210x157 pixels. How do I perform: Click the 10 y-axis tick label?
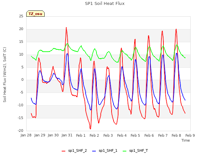pyautogui.click(x=21, y=55)
